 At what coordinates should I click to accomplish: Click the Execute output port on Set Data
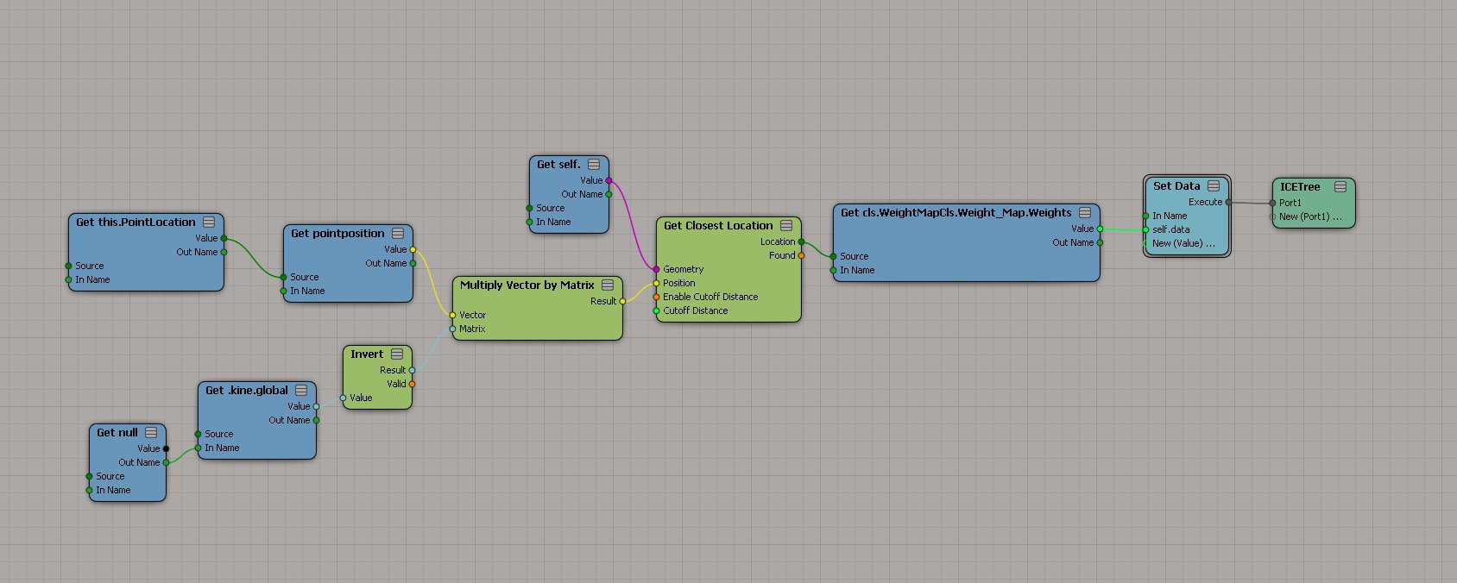pos(1228,202)
